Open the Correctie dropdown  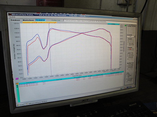(x=131, y=37)
